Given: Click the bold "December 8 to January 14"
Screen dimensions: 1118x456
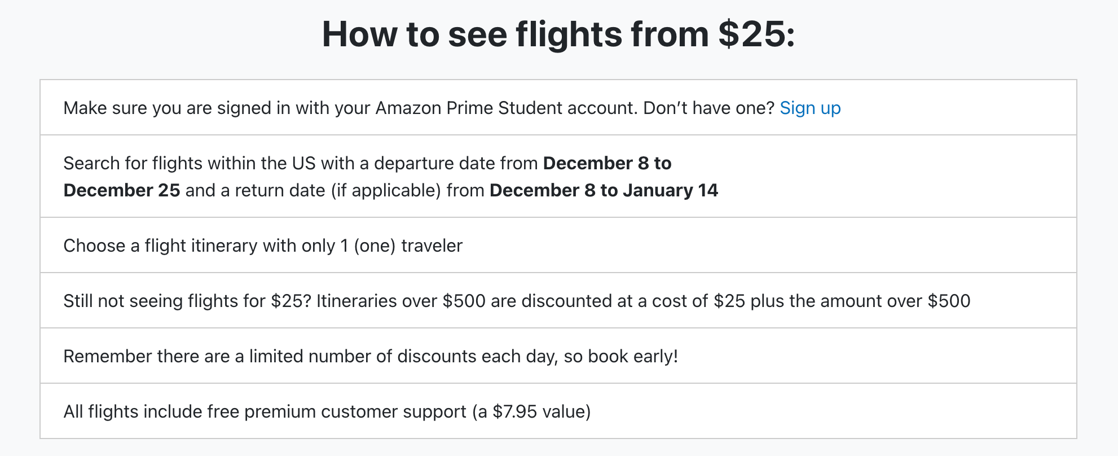Looking at the screenshot, I should [604, 190].
